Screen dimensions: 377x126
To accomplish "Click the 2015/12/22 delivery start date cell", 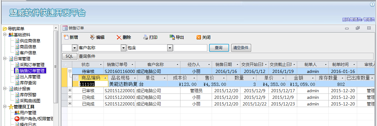I will tap(254, 104).
